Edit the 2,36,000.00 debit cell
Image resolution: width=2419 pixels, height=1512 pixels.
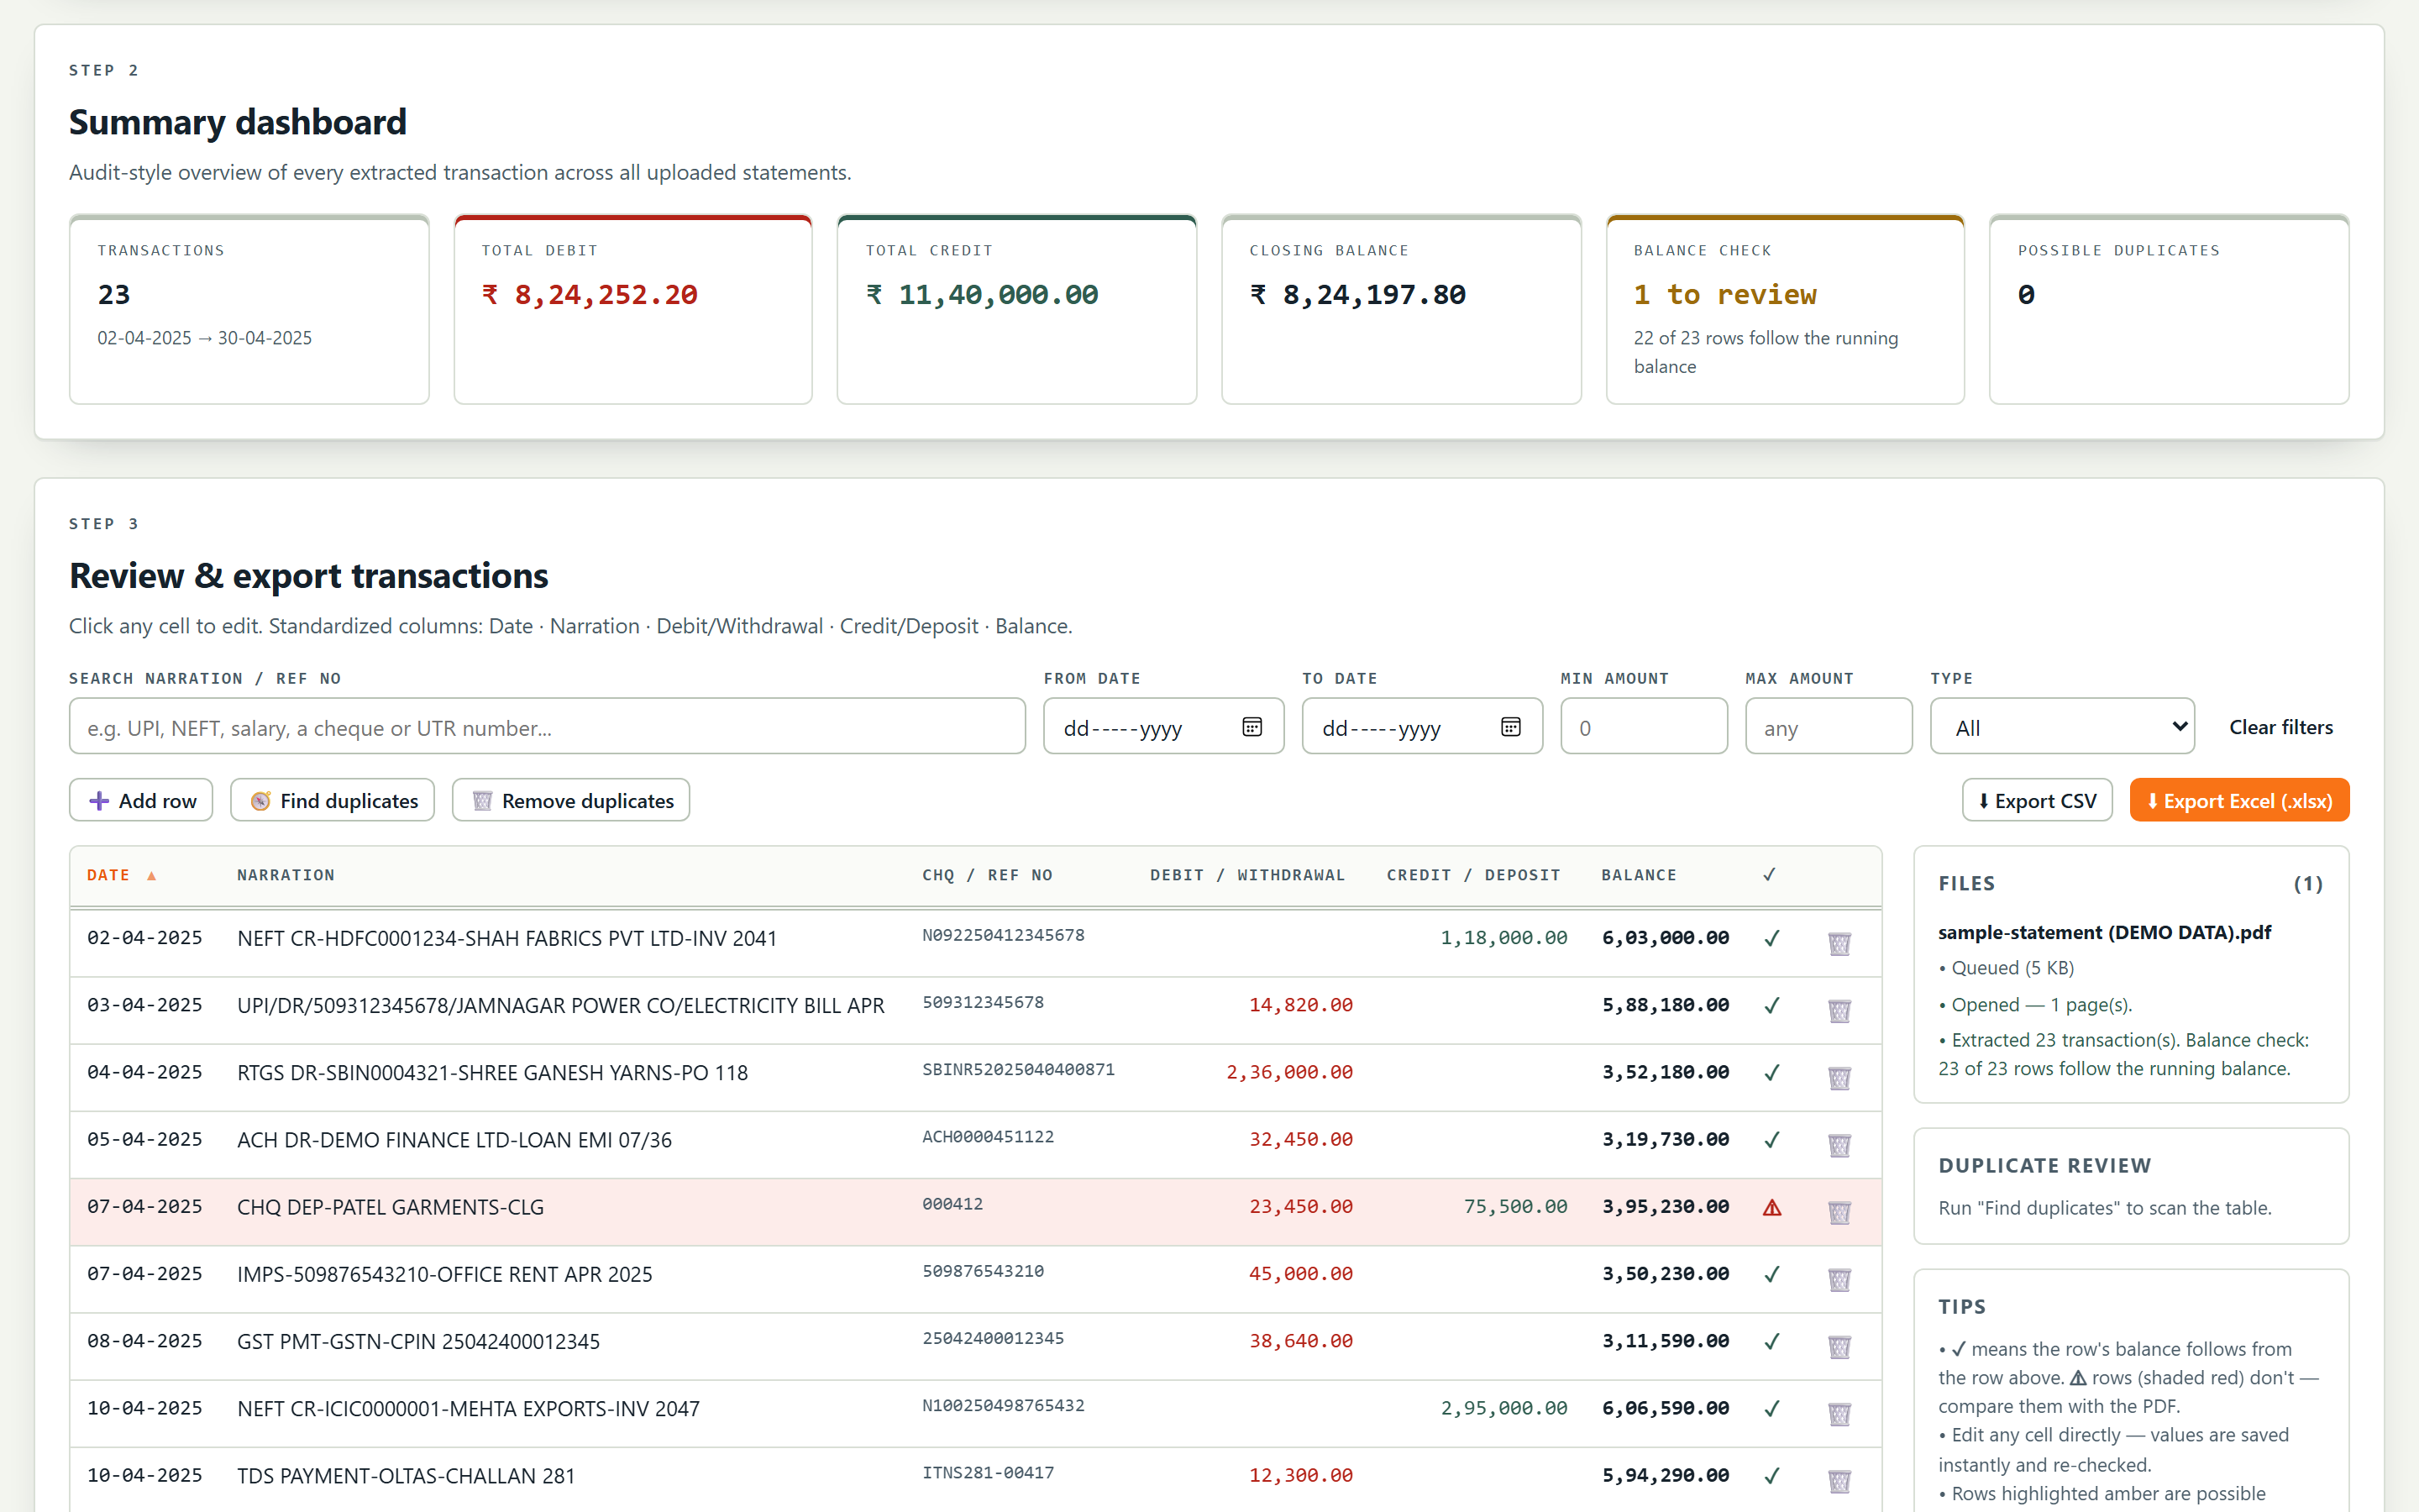tap(1289, 1072)
